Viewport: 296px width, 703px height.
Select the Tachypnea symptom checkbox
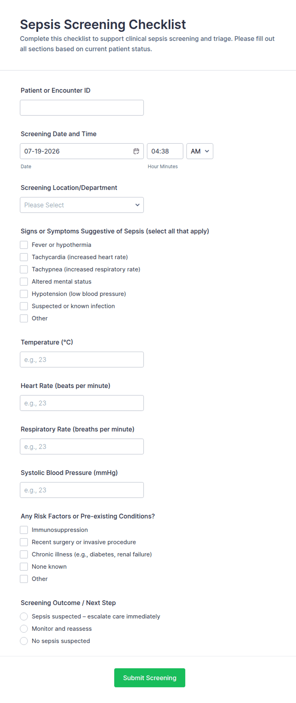(24, 269)
